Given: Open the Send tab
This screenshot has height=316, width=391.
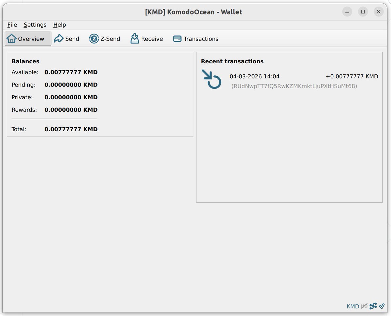Looking at the screenshot, I should (x=66, y=39).
